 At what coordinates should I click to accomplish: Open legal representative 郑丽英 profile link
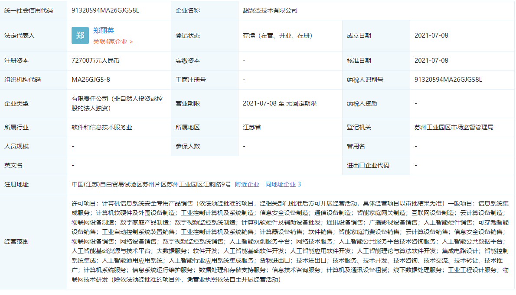[104, 31]
